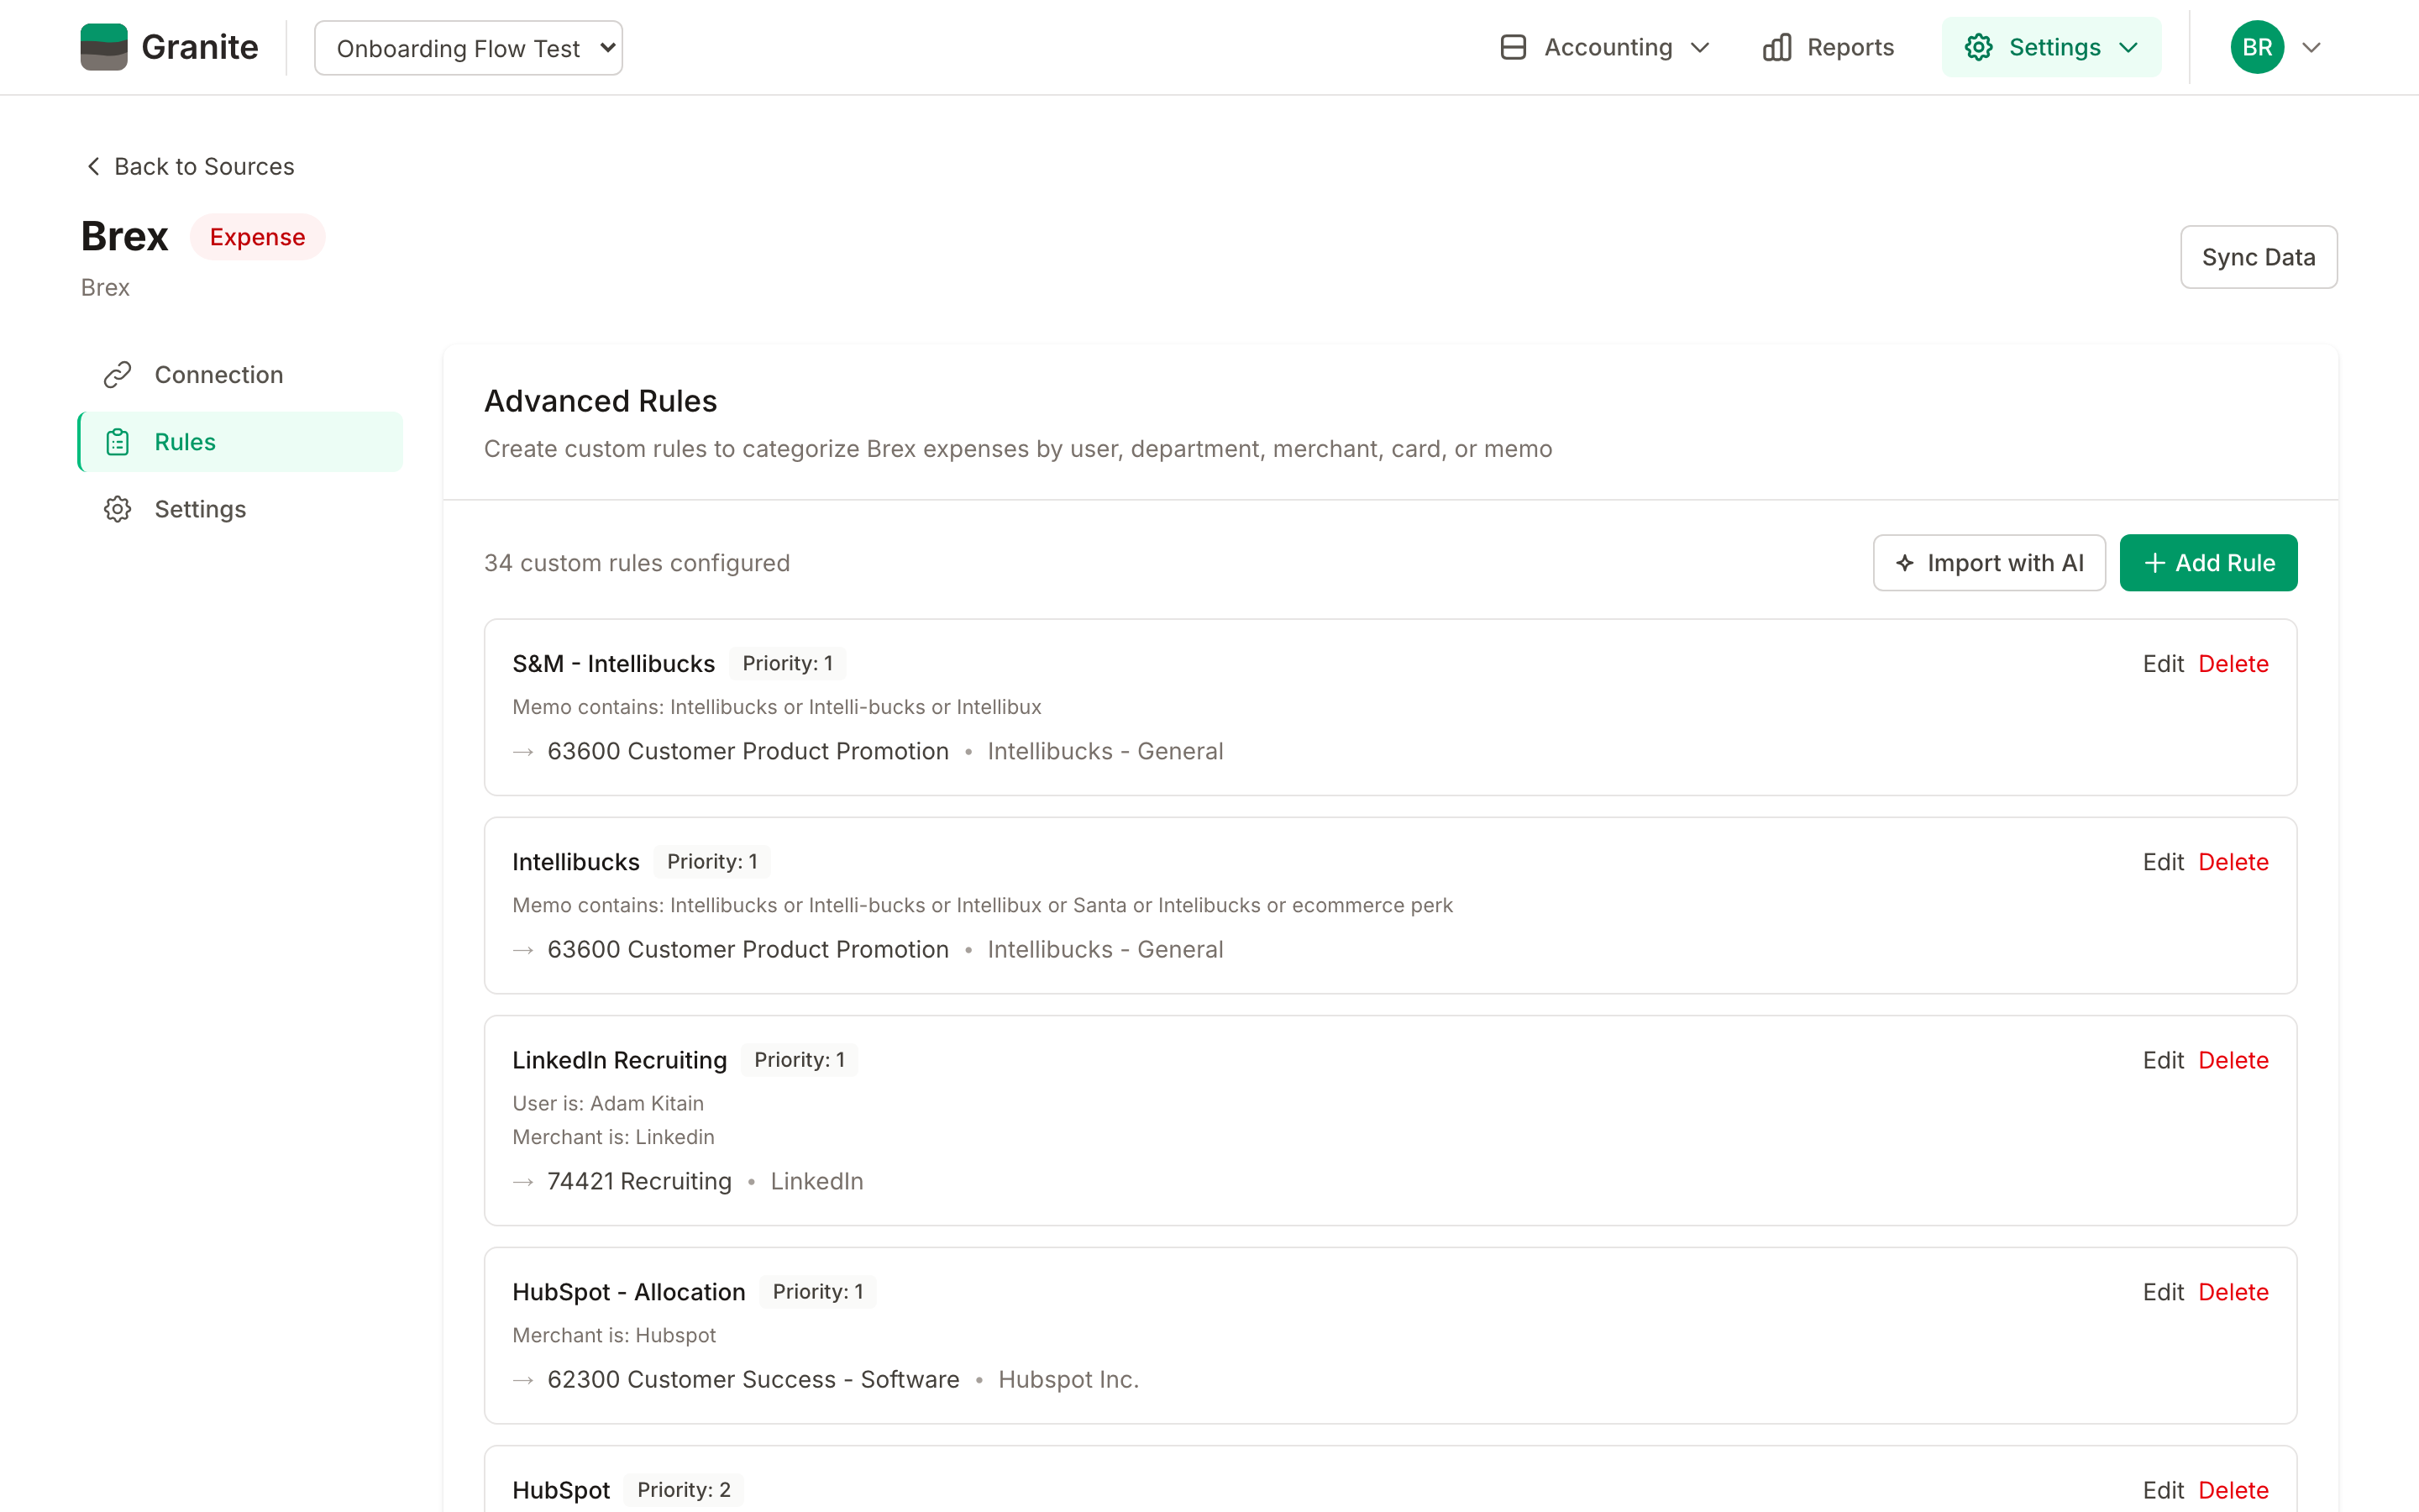Open the Settings menu in top bar
This screenshot has height=1512, width=2419.
pos(2051,47)
